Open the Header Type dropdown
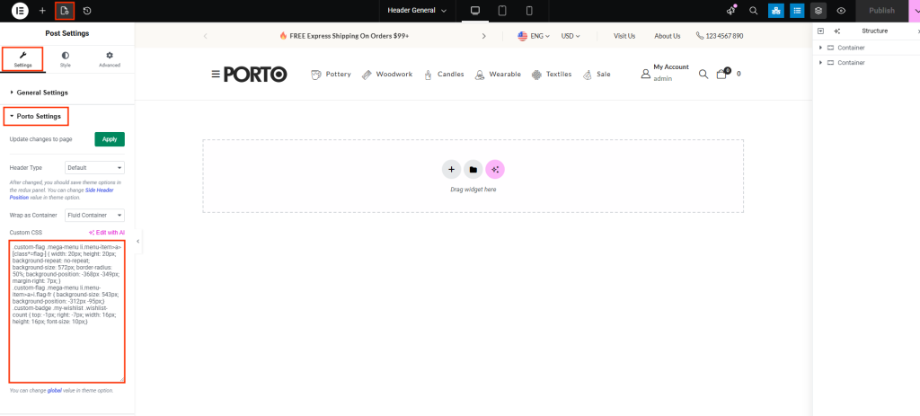The width and height of the screenshot is (920, 416). click(94, 167)
